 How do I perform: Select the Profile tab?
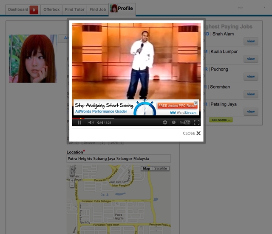(122, 9)
